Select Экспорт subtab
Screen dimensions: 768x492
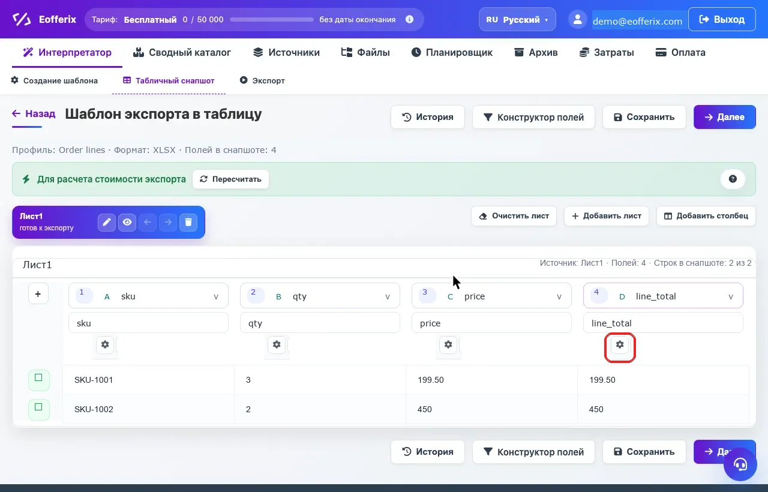click(262, 80)
